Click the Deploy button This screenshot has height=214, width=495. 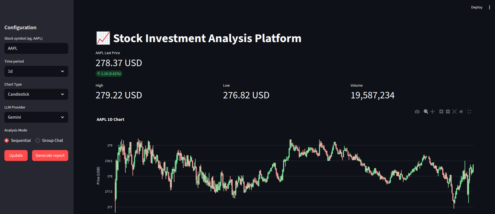477,7
